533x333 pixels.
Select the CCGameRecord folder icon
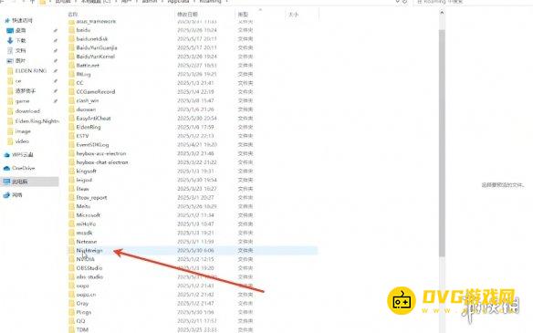pos(71,92)
